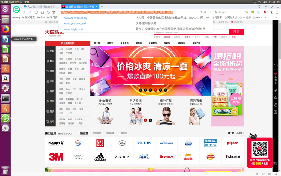Image resolution: width=281 pixels, height=176 pixels.
Task: Click the star favorites icon in black sidebar
Action: coord(276,98)
